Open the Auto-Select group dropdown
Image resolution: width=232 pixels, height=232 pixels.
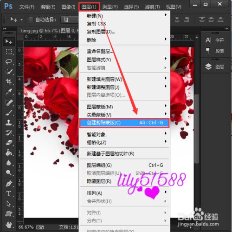(70, 20)
